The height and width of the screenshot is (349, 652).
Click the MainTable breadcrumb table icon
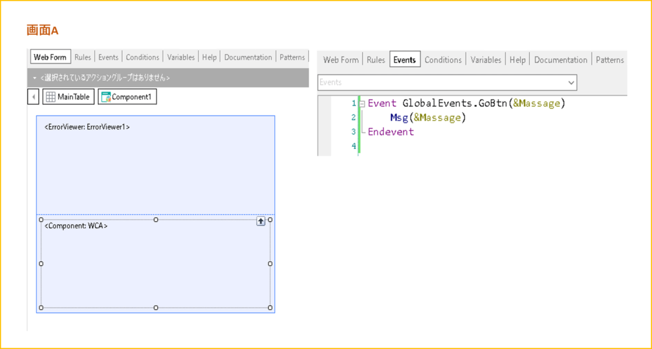pyautogui.click(x=51, y=97)
